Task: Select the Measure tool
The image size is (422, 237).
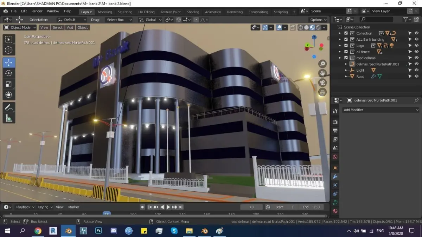Action: coord(9,118)
